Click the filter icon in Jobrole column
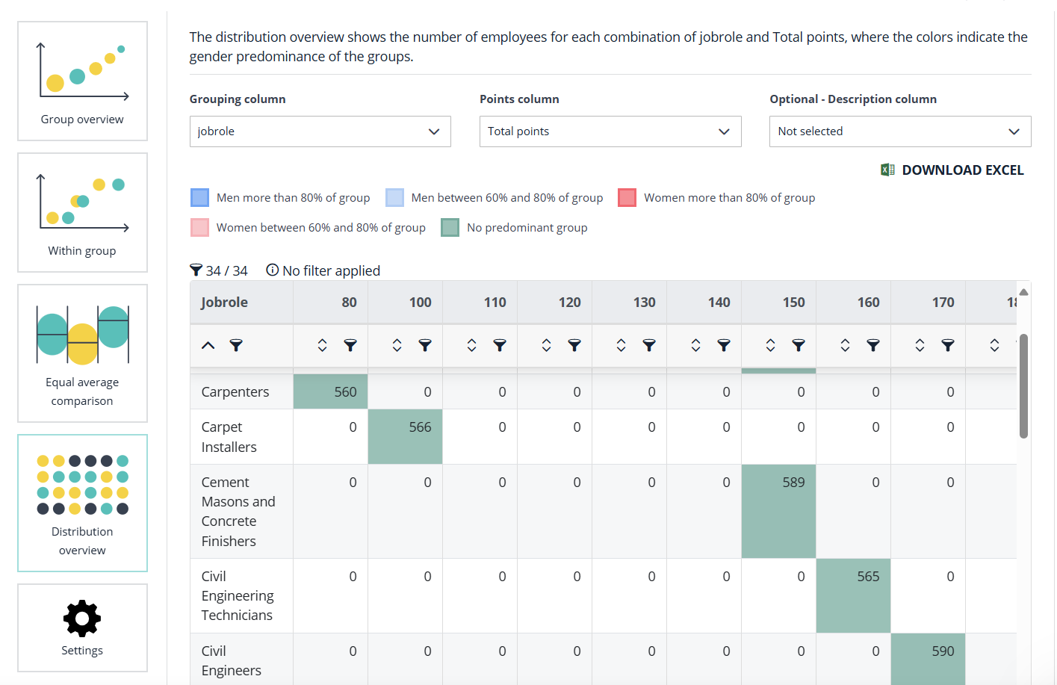This screenshot has height=685, width=1057. [x=236, y=345]
